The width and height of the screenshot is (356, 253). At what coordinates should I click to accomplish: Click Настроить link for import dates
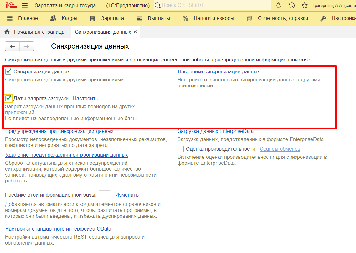pos(85,98)
